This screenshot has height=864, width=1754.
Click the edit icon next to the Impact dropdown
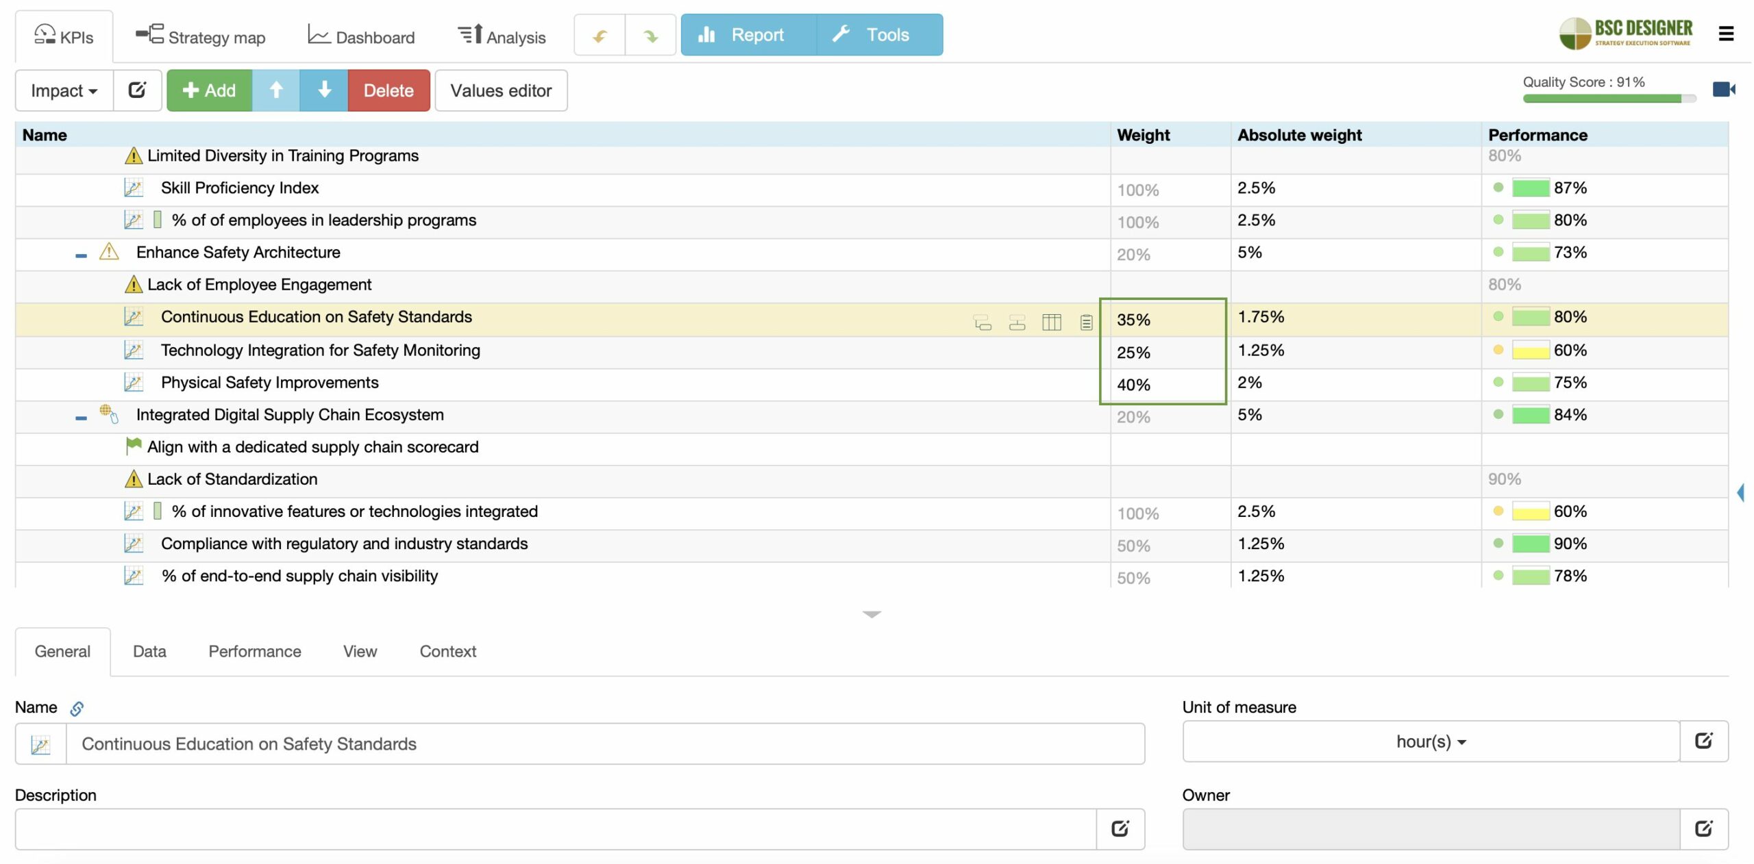click(137, 90)
